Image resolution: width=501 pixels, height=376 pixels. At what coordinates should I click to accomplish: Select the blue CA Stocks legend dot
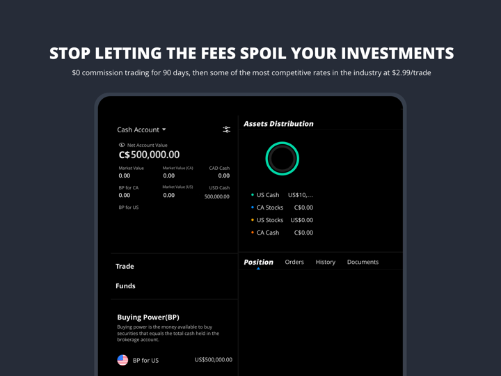click(253, 207)
